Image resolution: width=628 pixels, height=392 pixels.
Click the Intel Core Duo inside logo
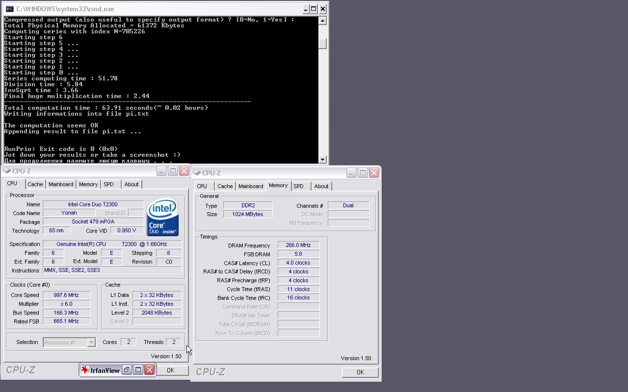(162, 217)
